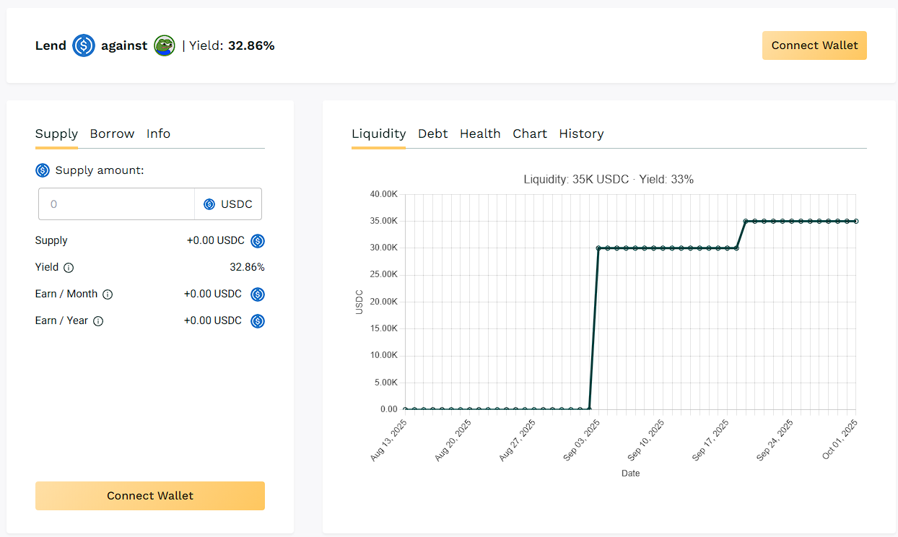Open the Info tab
The height and width of the screenshot is (537, 898).
(158, 134)
